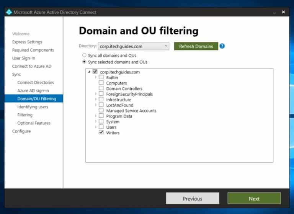Screen dimensions: 294x214
Task: Expand the System node
Action: tap(96, 121)
